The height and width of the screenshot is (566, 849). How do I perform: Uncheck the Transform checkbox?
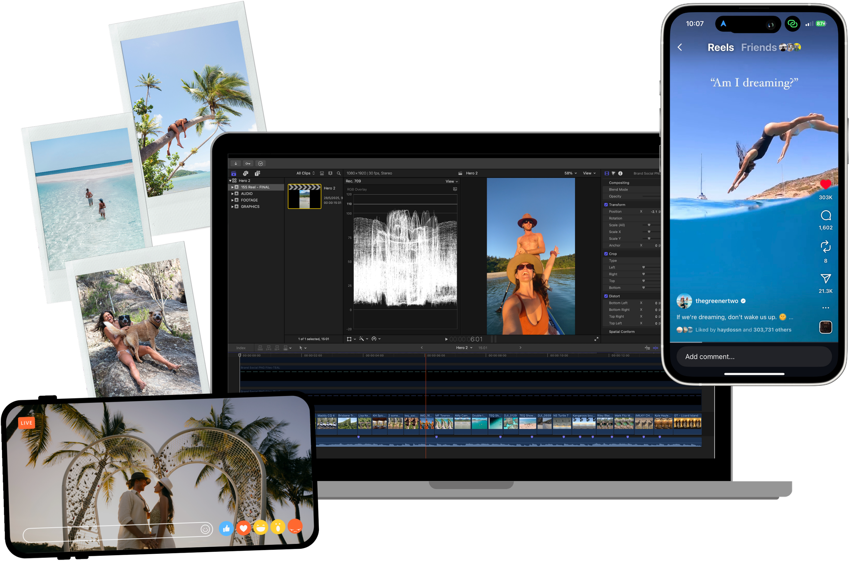click(x=606, y=205)
